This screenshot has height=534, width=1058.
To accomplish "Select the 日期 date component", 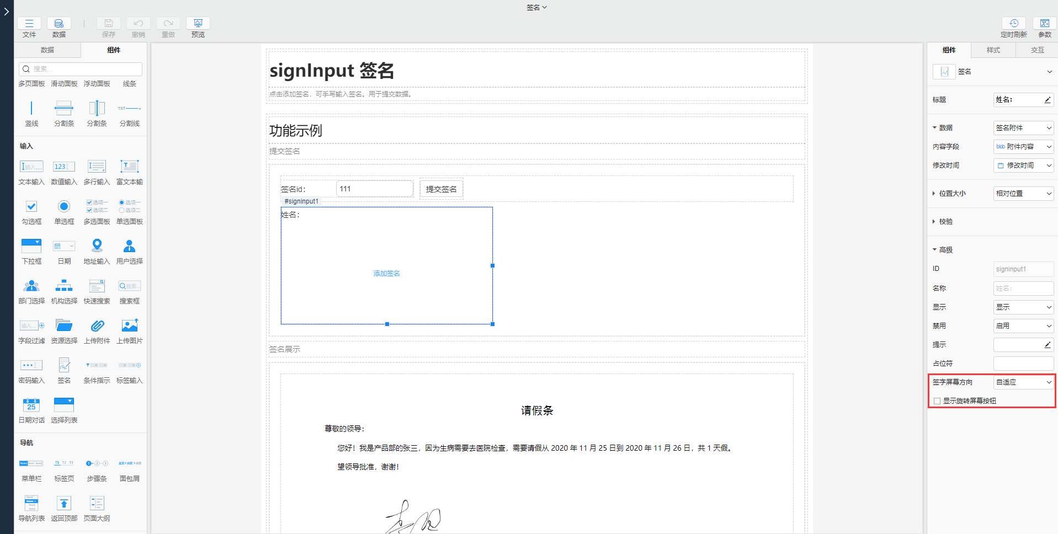I will click(x=64, y=252).
